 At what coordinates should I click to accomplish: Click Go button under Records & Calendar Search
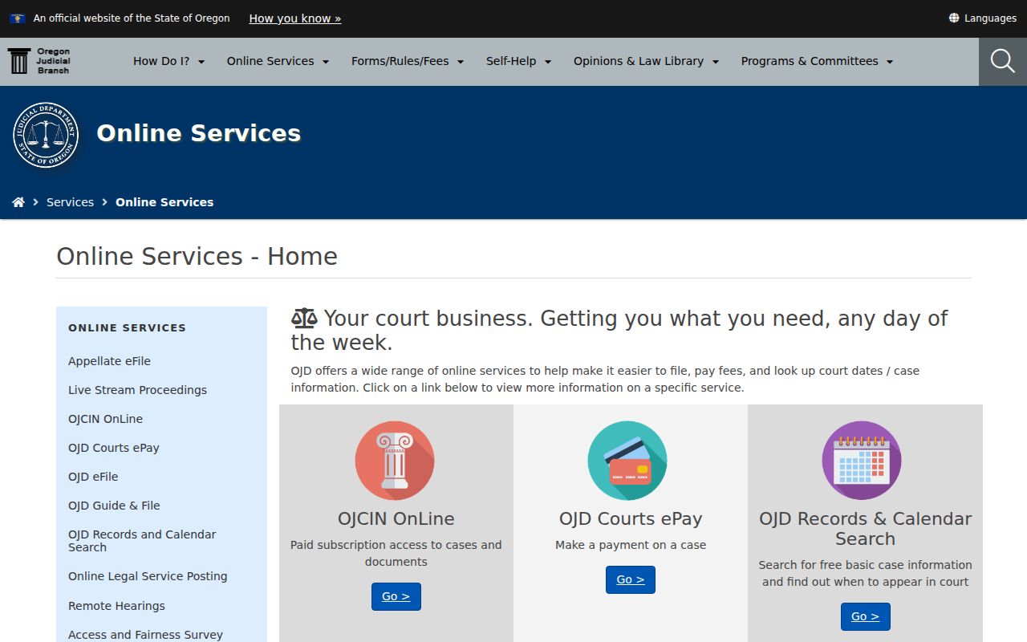pos(866,616)
